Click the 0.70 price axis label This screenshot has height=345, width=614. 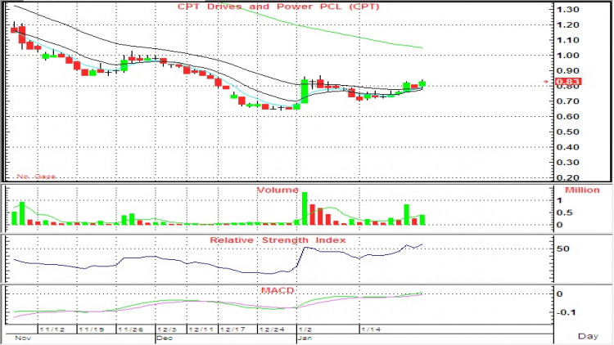(568, 101)
